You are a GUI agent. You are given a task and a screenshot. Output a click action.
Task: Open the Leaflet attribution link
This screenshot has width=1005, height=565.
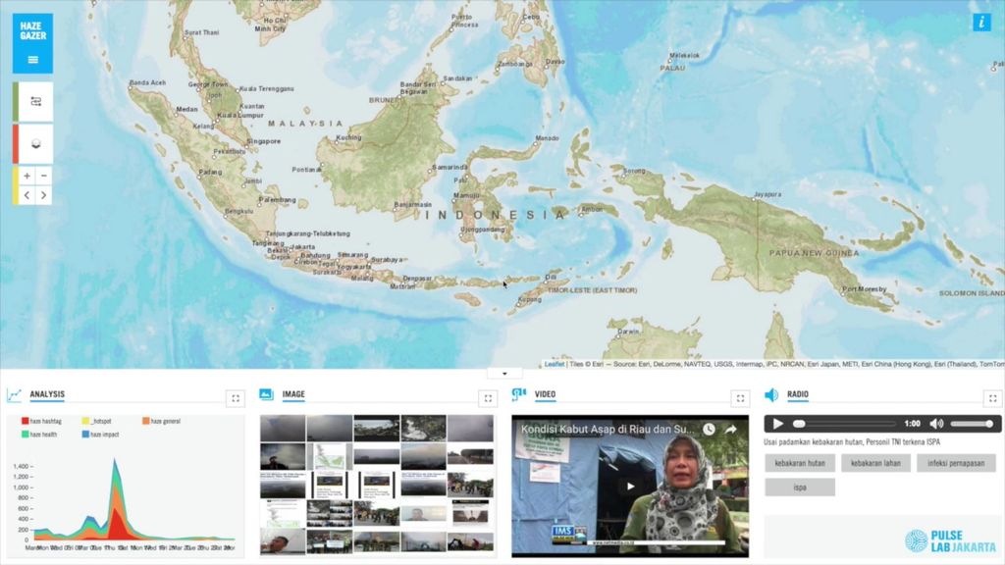pos(555,364)
